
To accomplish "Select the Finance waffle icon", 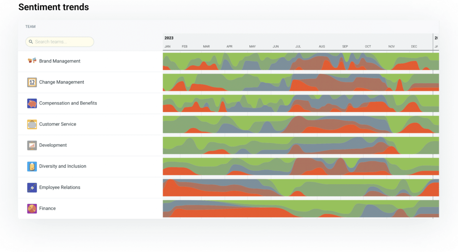I will click(32, 208).
